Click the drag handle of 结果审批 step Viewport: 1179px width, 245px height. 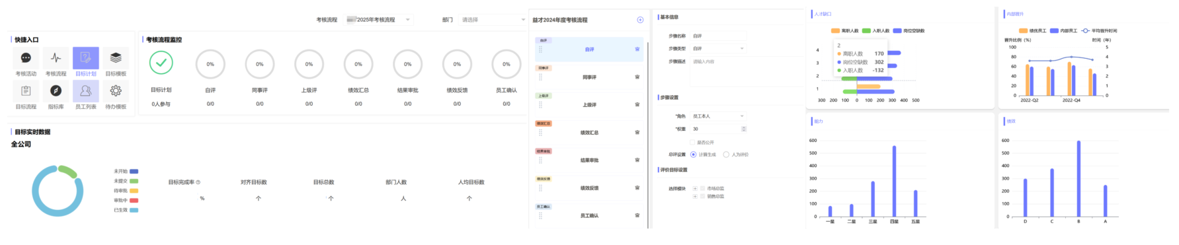coord(540,160)
